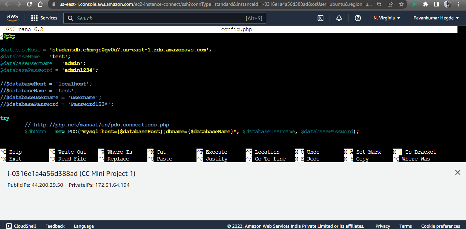Image resolution: width=466 pixels, height=229 pixels.
Task: Click the '$databaseName' variable on the uncommented line
Action: pos(20,57)
